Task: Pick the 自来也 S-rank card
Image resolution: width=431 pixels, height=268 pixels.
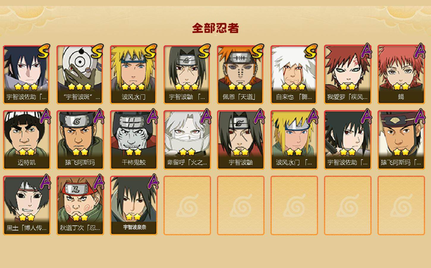Action: tap(294, 74)
